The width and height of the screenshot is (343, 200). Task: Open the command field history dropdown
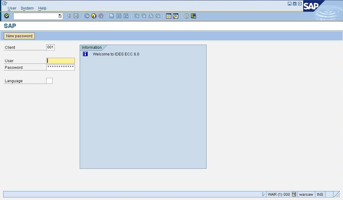60,16
